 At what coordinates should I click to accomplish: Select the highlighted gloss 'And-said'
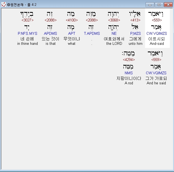tap(157, 43)
